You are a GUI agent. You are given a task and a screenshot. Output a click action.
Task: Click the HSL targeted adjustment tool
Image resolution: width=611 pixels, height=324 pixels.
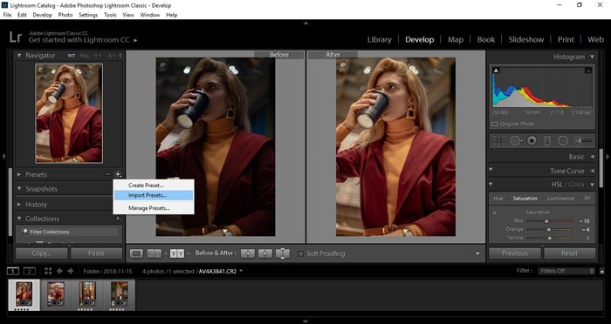point(495,213)
